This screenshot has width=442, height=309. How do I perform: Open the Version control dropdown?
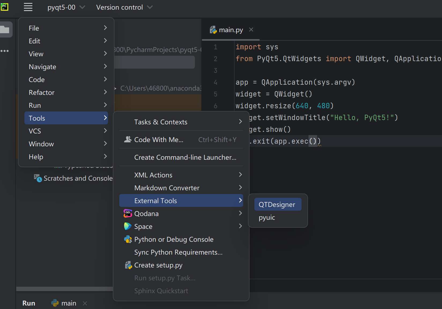(124, 7)
